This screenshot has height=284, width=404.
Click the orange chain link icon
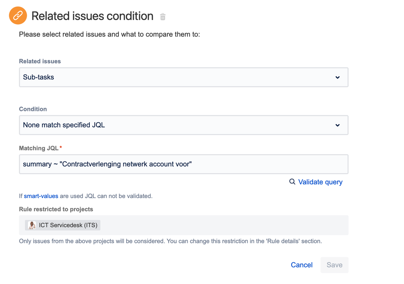pyautogui.click(x=18, y=15)
